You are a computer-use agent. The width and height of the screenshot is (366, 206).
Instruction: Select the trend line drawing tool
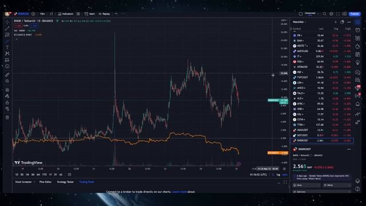[x=7, y=29]
